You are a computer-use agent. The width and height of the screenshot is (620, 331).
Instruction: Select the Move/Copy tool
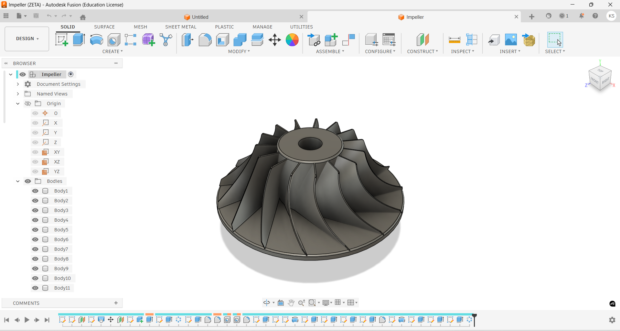275,40
